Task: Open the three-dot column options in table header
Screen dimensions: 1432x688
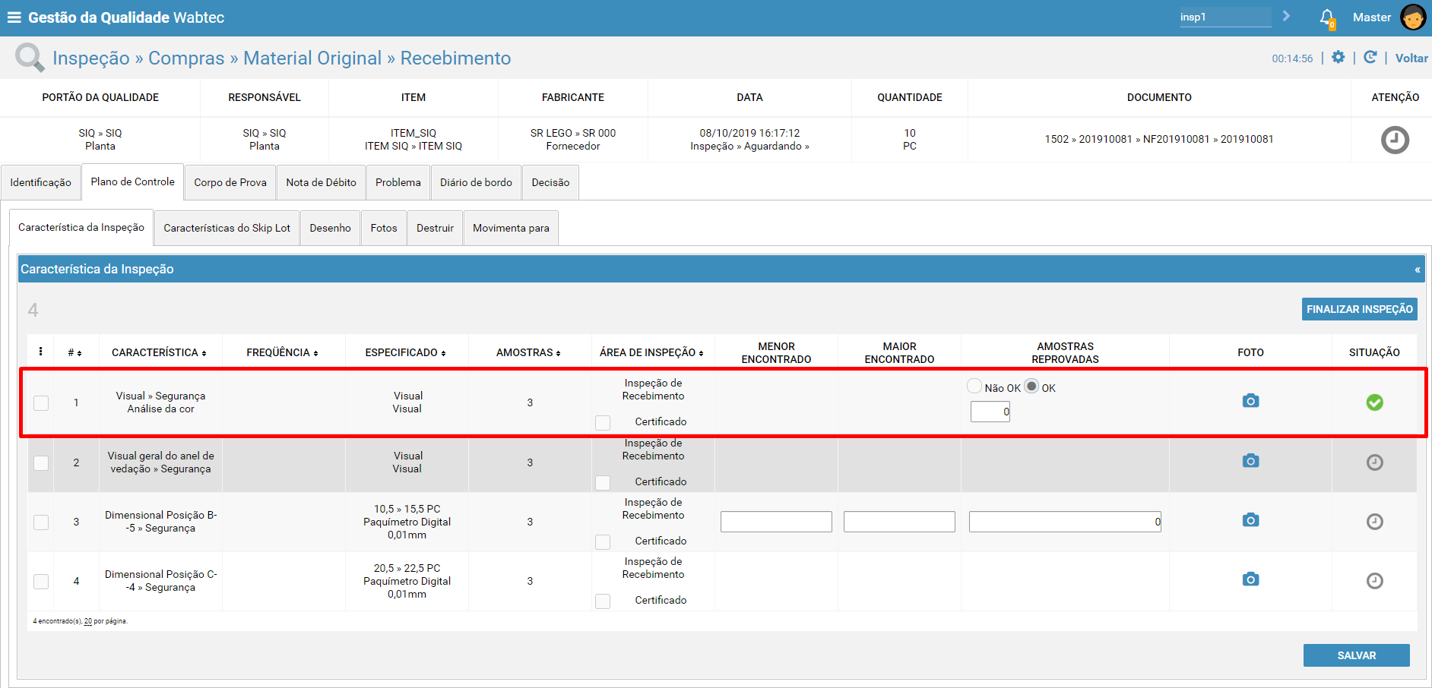Action: coord(40,352)
